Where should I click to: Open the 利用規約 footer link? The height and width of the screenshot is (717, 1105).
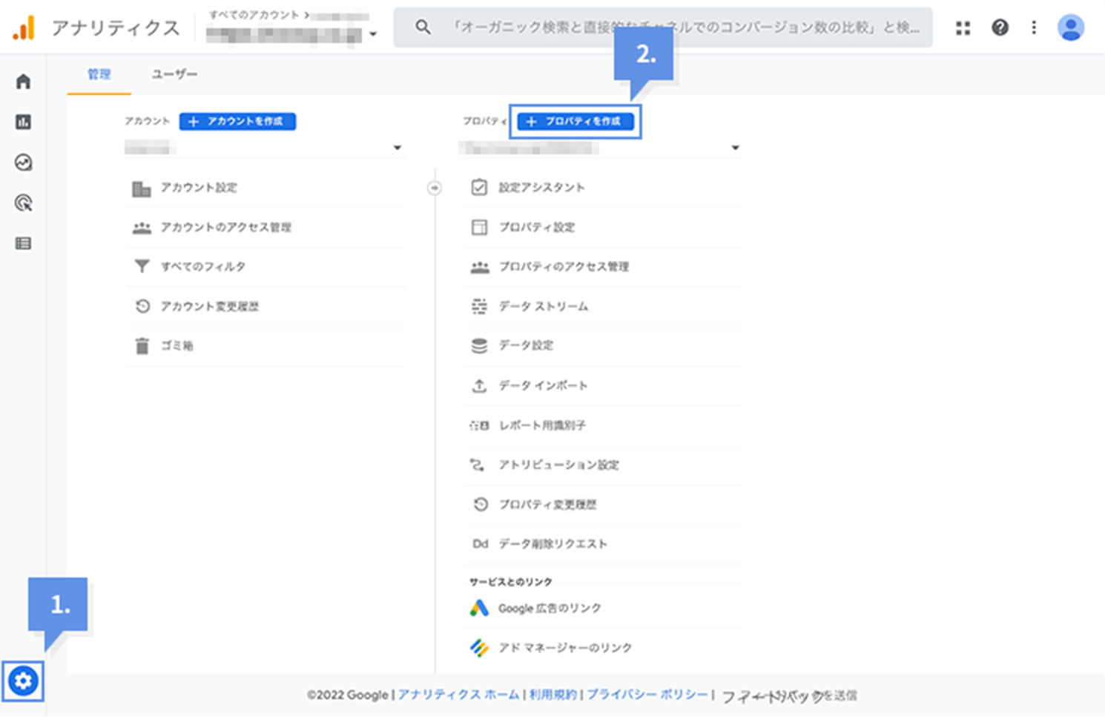coord(552,695)
